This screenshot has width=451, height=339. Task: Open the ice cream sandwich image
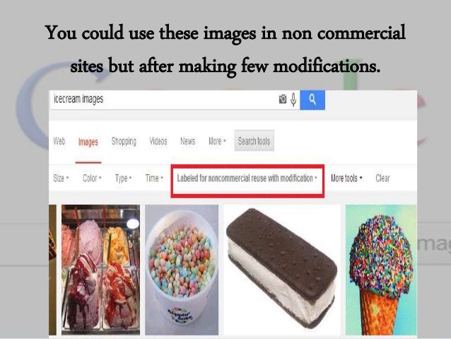point(282,270)
